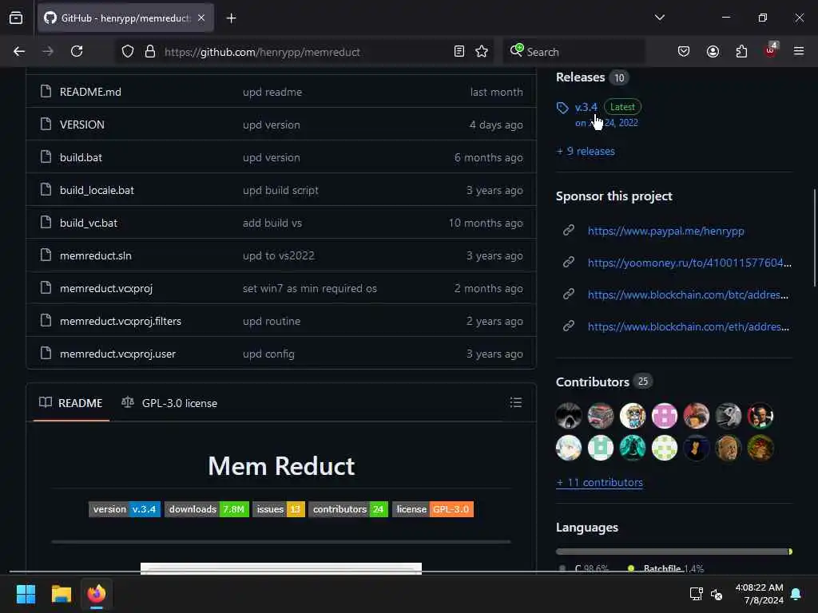The width and height of the screenshot is (818, 613).
Task: Click the first contributor avatar
Action: click(x=569, y=416)
